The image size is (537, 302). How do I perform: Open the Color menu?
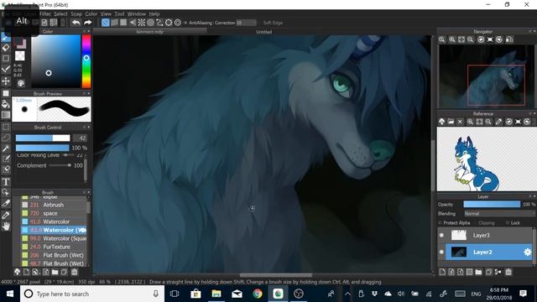[91, 13]
